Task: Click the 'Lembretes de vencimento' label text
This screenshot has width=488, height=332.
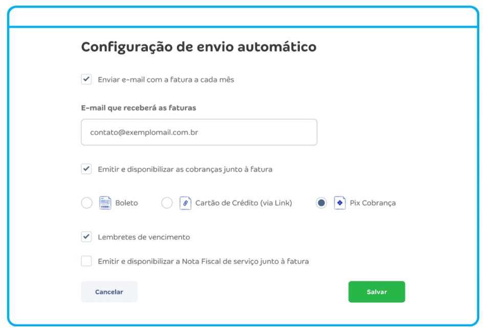Action: tap(144, 237)
